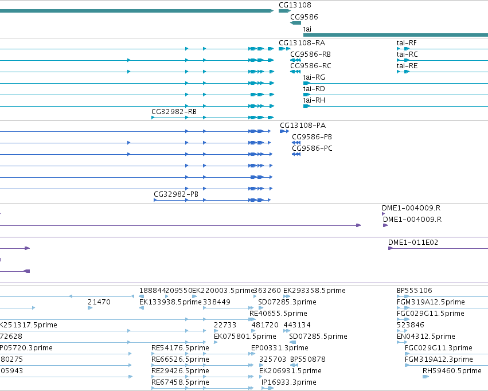Click the 481720 EST label
Image resolution: width=488 pixels, height=391 pixels.
click(265, 325)
